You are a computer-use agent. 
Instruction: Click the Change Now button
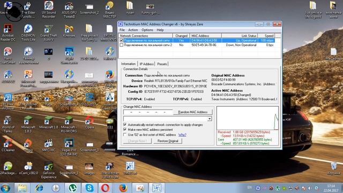[x=137, y=141]
